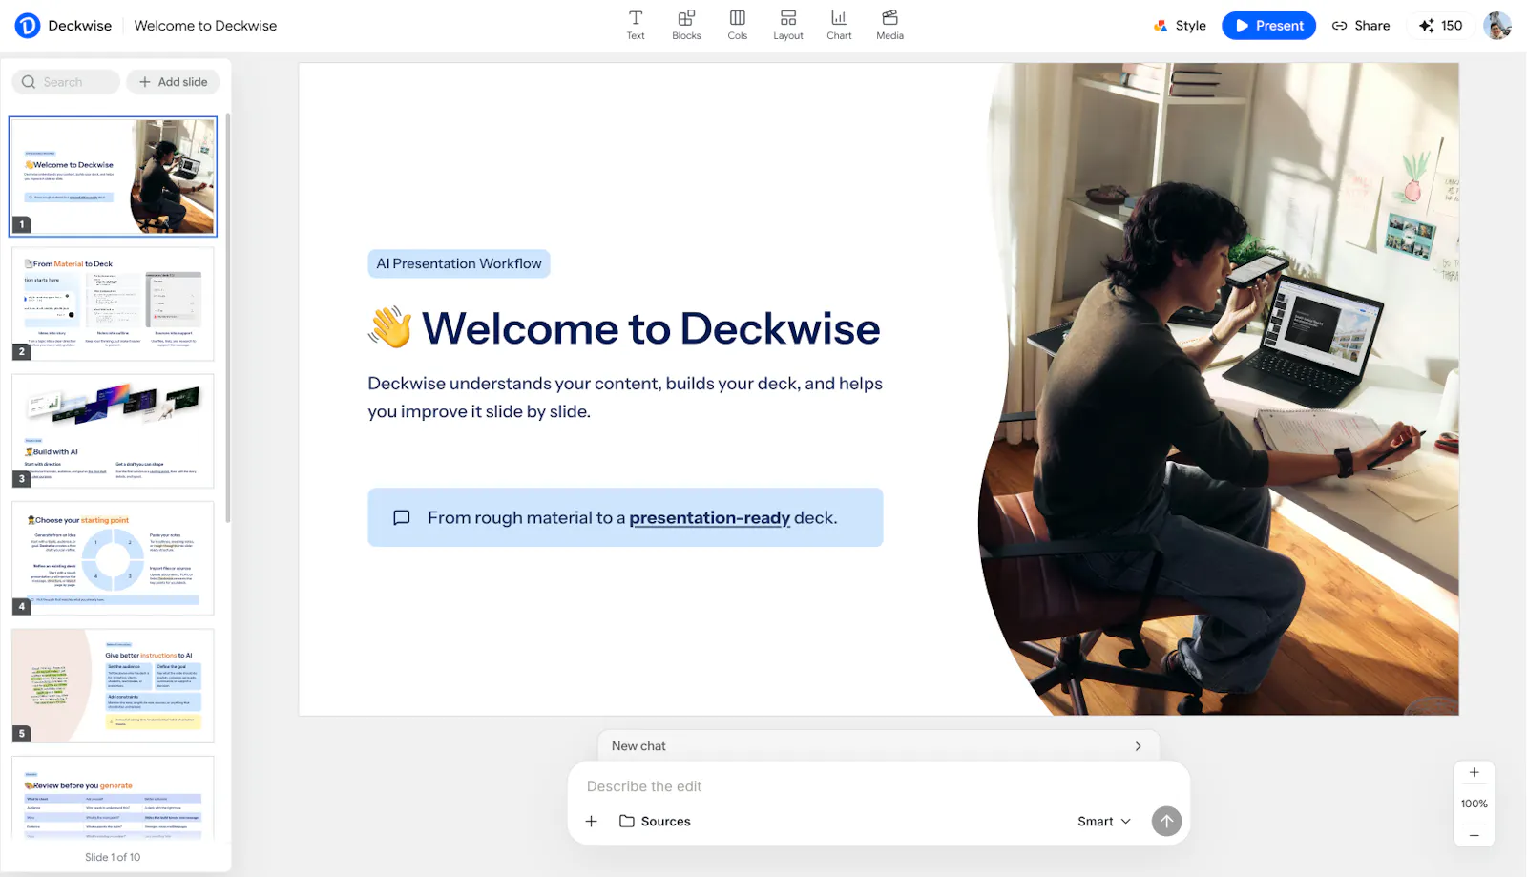The height and width of the screenshot is (877, 1527).
Task: Focus the slide Search field
Action: 66,82
